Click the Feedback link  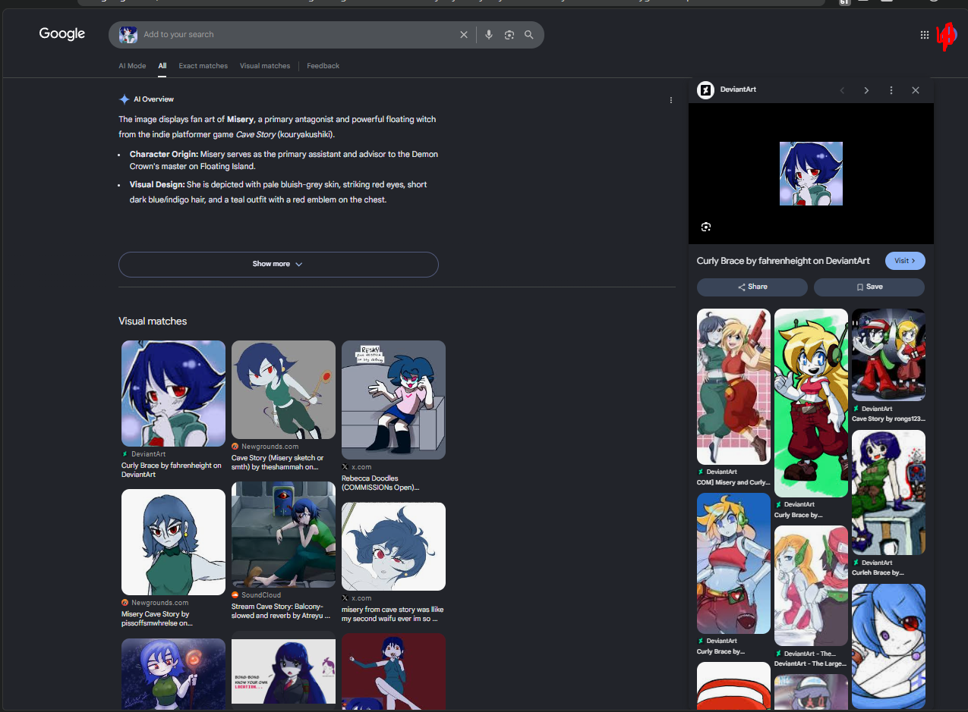323,66
